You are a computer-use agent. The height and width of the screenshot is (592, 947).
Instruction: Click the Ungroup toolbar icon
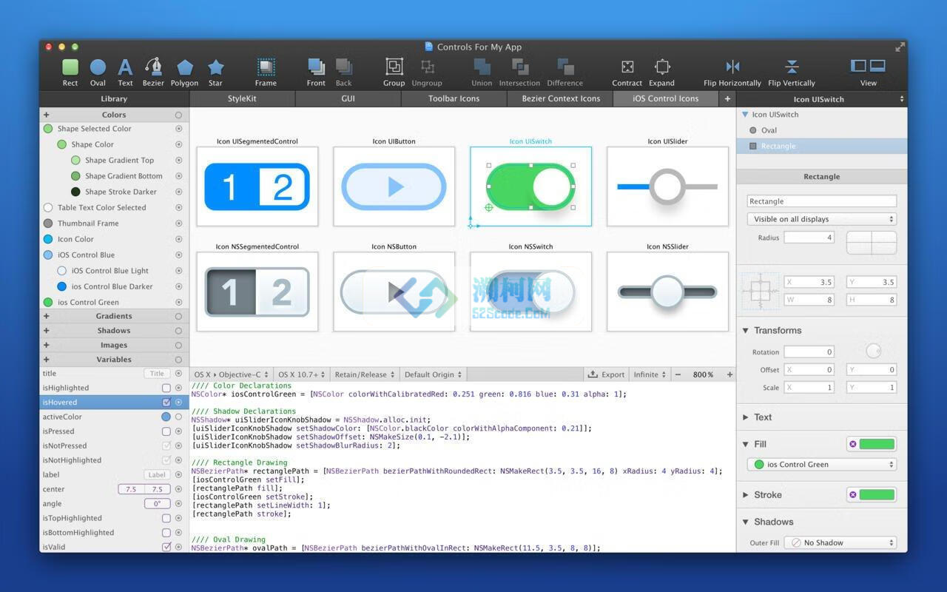[427, 67]
